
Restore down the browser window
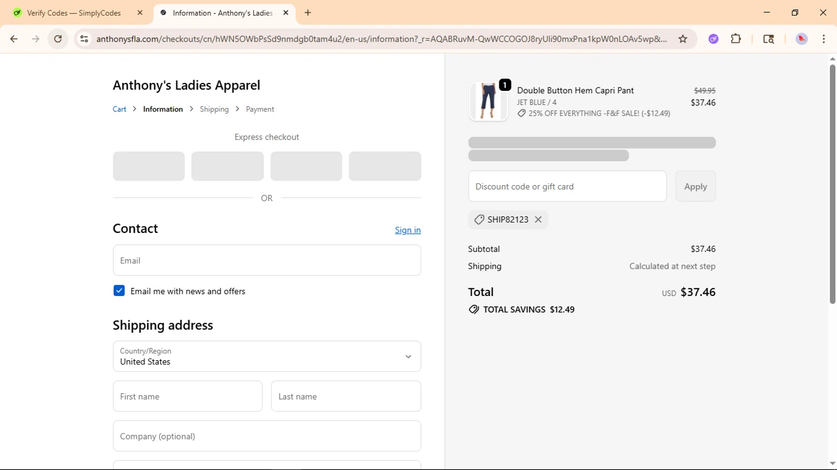(x=795, y=13)
